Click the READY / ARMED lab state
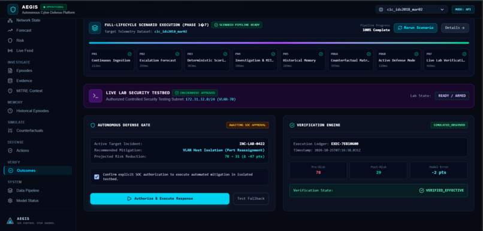 pos(452,96)
